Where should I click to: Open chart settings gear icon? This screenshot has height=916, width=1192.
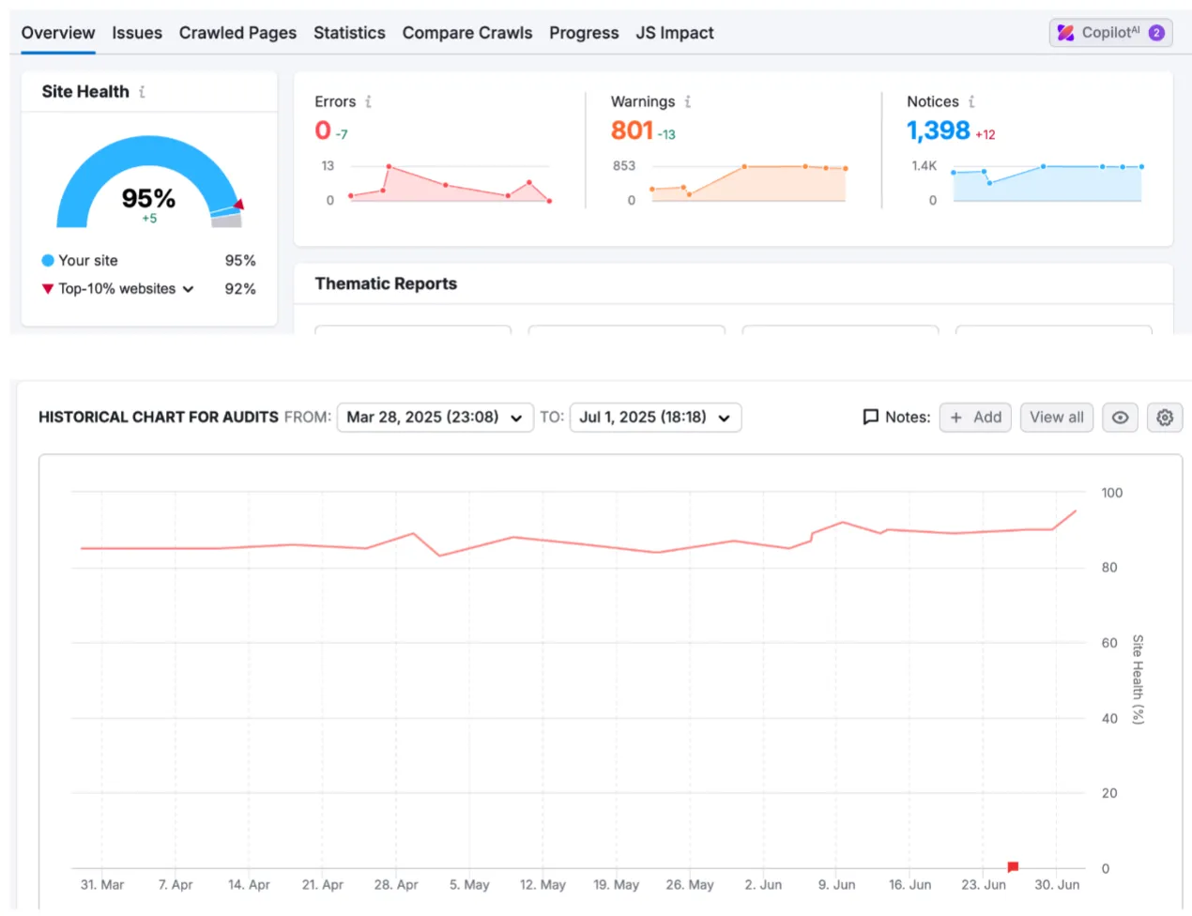(x=1165, y=418)
